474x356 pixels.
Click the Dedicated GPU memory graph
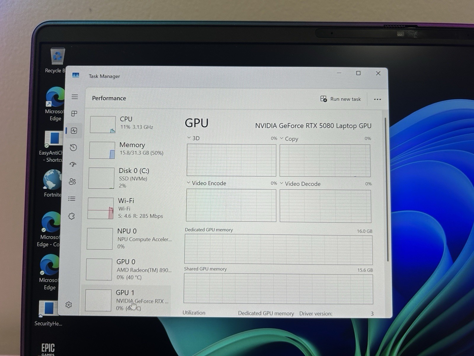[278, 249]
